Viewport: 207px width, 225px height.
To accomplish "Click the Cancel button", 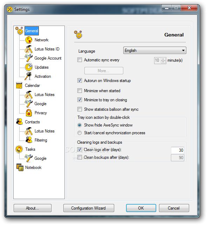I will [x=174, y=208].
